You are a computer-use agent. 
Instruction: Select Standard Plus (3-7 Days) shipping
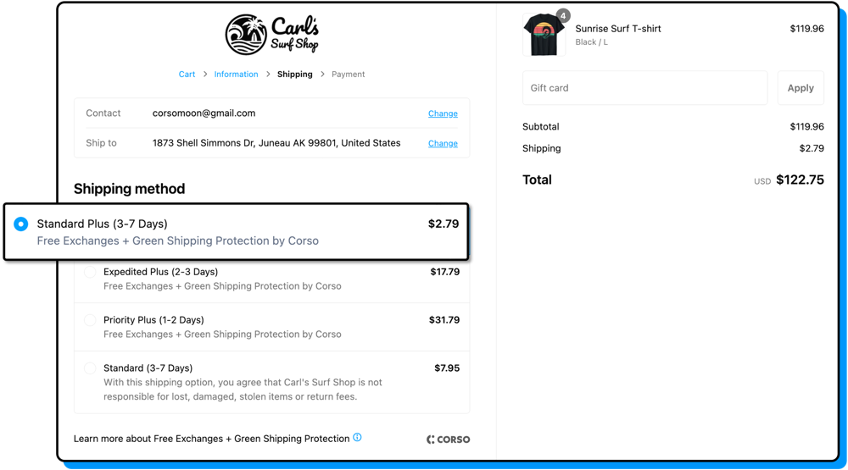21,224
